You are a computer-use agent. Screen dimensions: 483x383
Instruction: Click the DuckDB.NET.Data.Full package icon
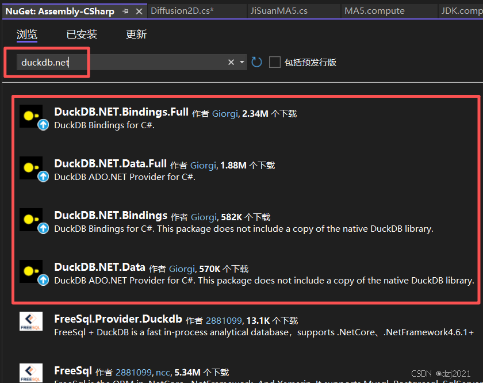(31, 168)
